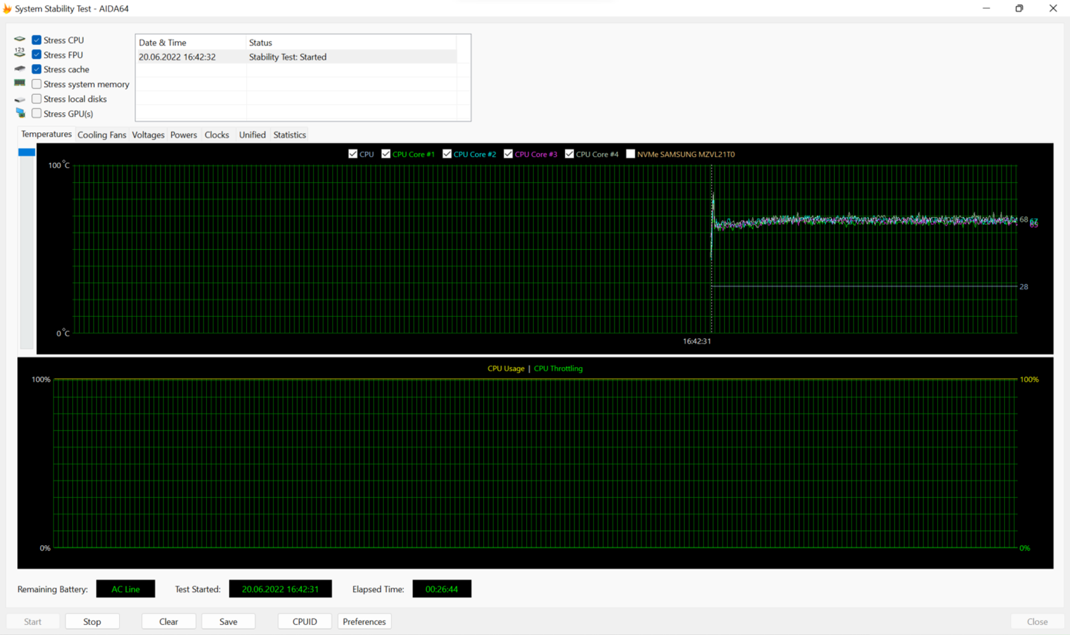Switch to the Unified tab
Viewport: 1070px width, 635px height.
252,135
